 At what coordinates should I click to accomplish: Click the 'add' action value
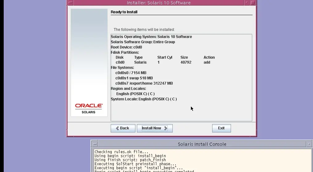(x=207, y=62)
